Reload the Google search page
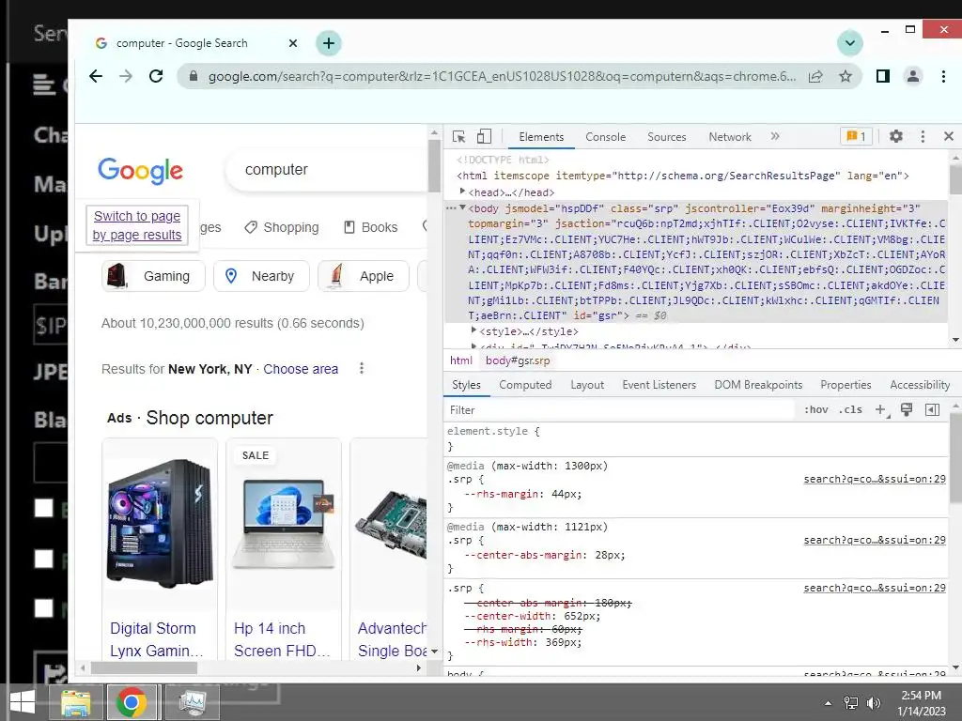962x721 pixels. coord(156,76)
